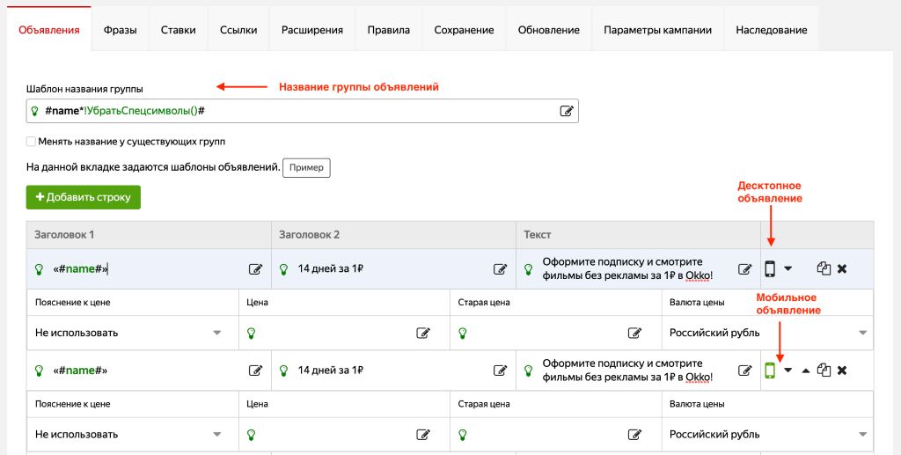The height and width of the screenshot is (455, 901).
Task: Edit Заголовок 2 in first ad row
Action: (500, 269)
